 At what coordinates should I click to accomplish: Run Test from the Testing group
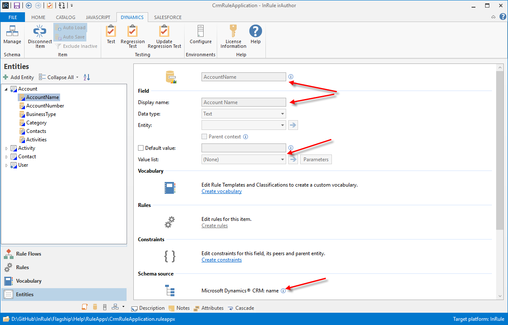pos(111,35)
